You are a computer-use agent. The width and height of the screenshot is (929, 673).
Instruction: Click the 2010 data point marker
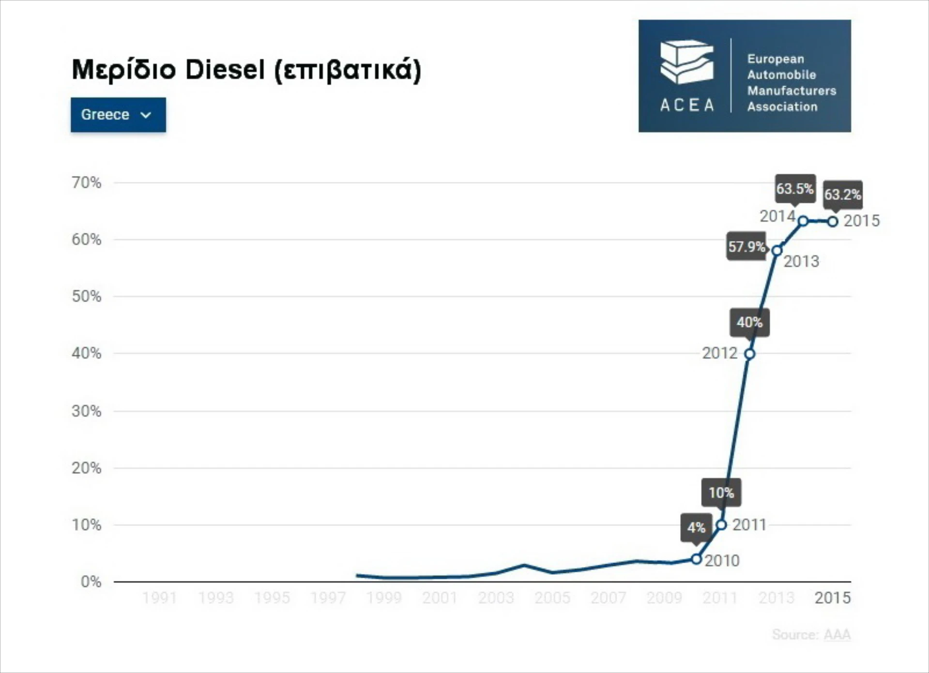coord(696,559)
